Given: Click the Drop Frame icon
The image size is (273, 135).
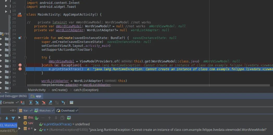Looking at the screenshot, I should pos(57,102).
